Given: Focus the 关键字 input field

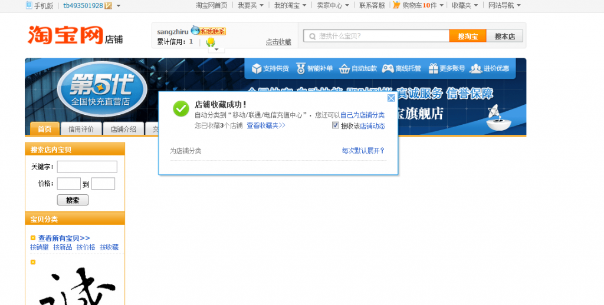Looking at the screenshot, I should pyautogui.click(x=87, y=167).
